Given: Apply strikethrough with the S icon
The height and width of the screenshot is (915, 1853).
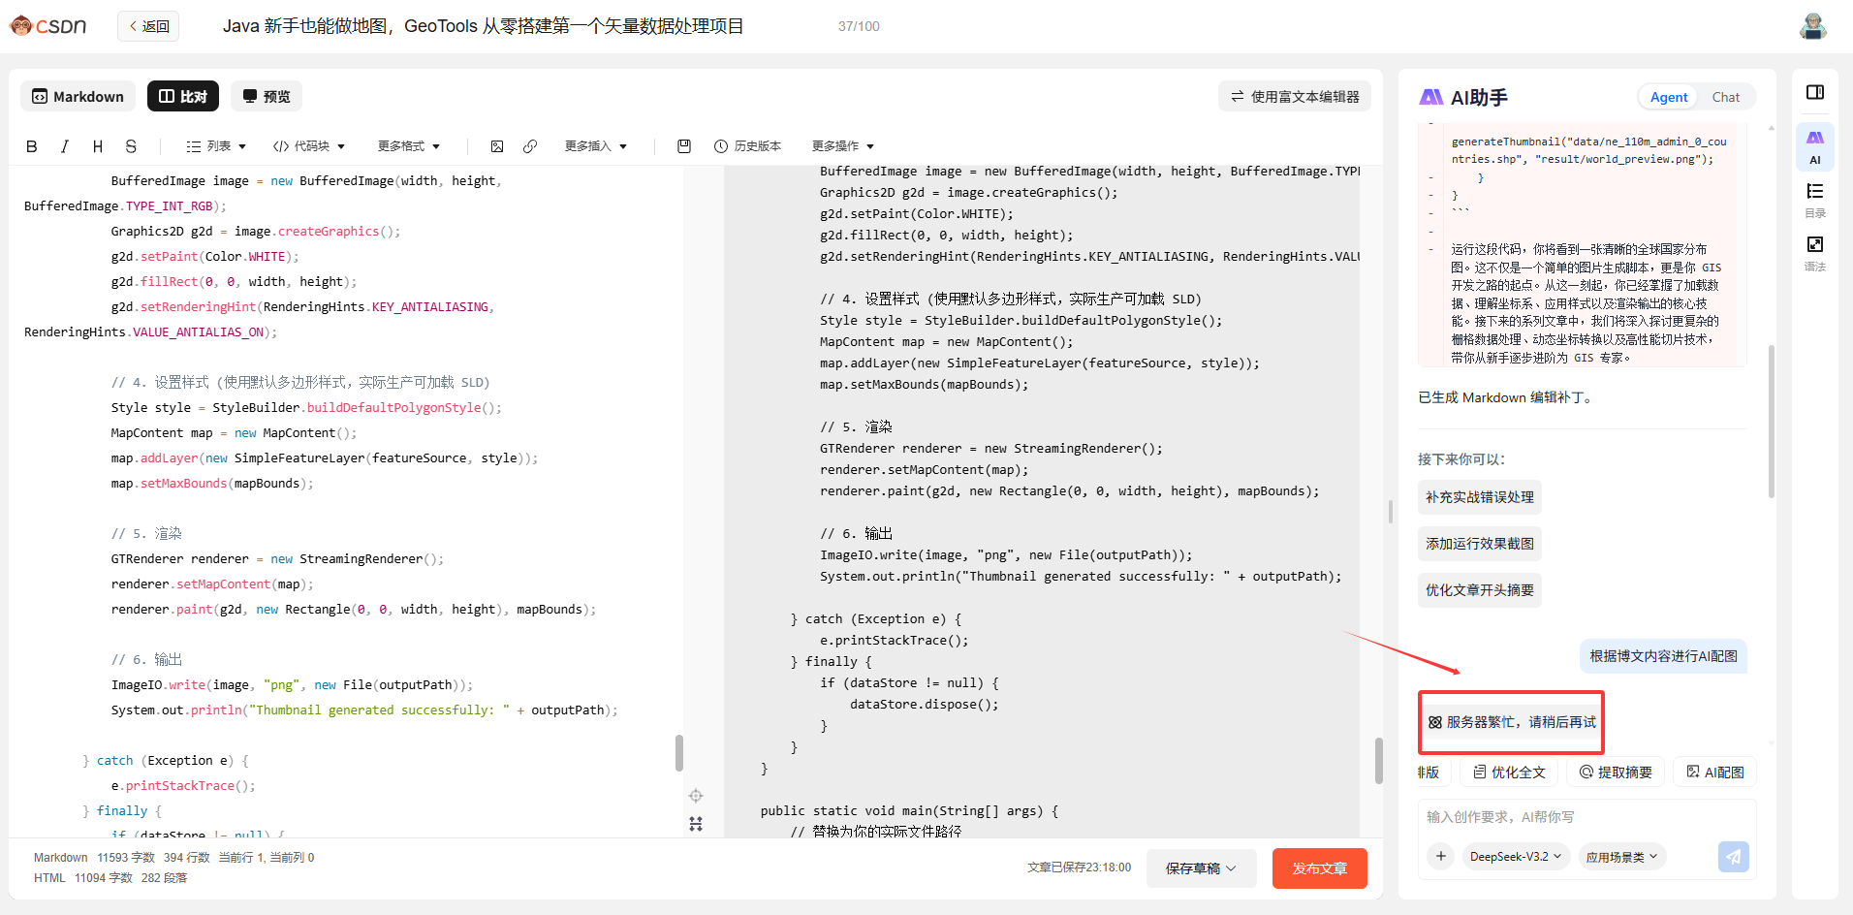Looking at the screenshot, I should pyautogui.click(x=131, y=146).
